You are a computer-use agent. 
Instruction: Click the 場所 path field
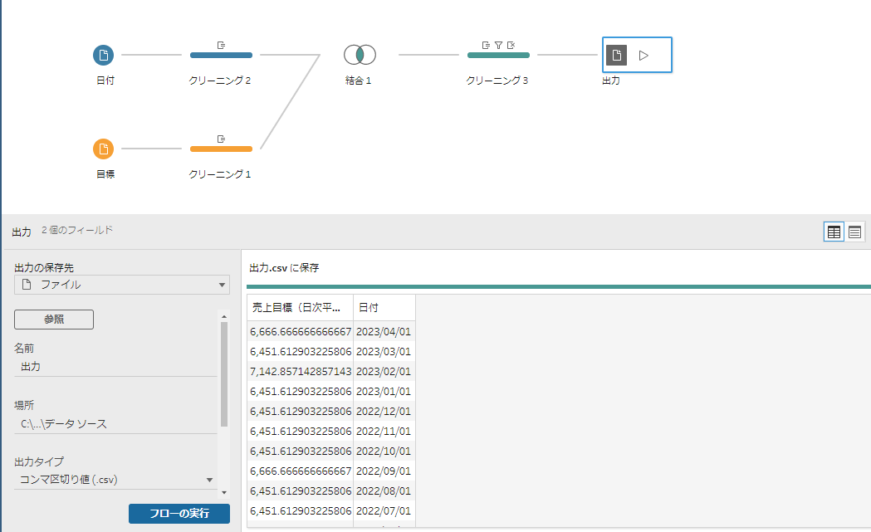click(x=115, y=424)
